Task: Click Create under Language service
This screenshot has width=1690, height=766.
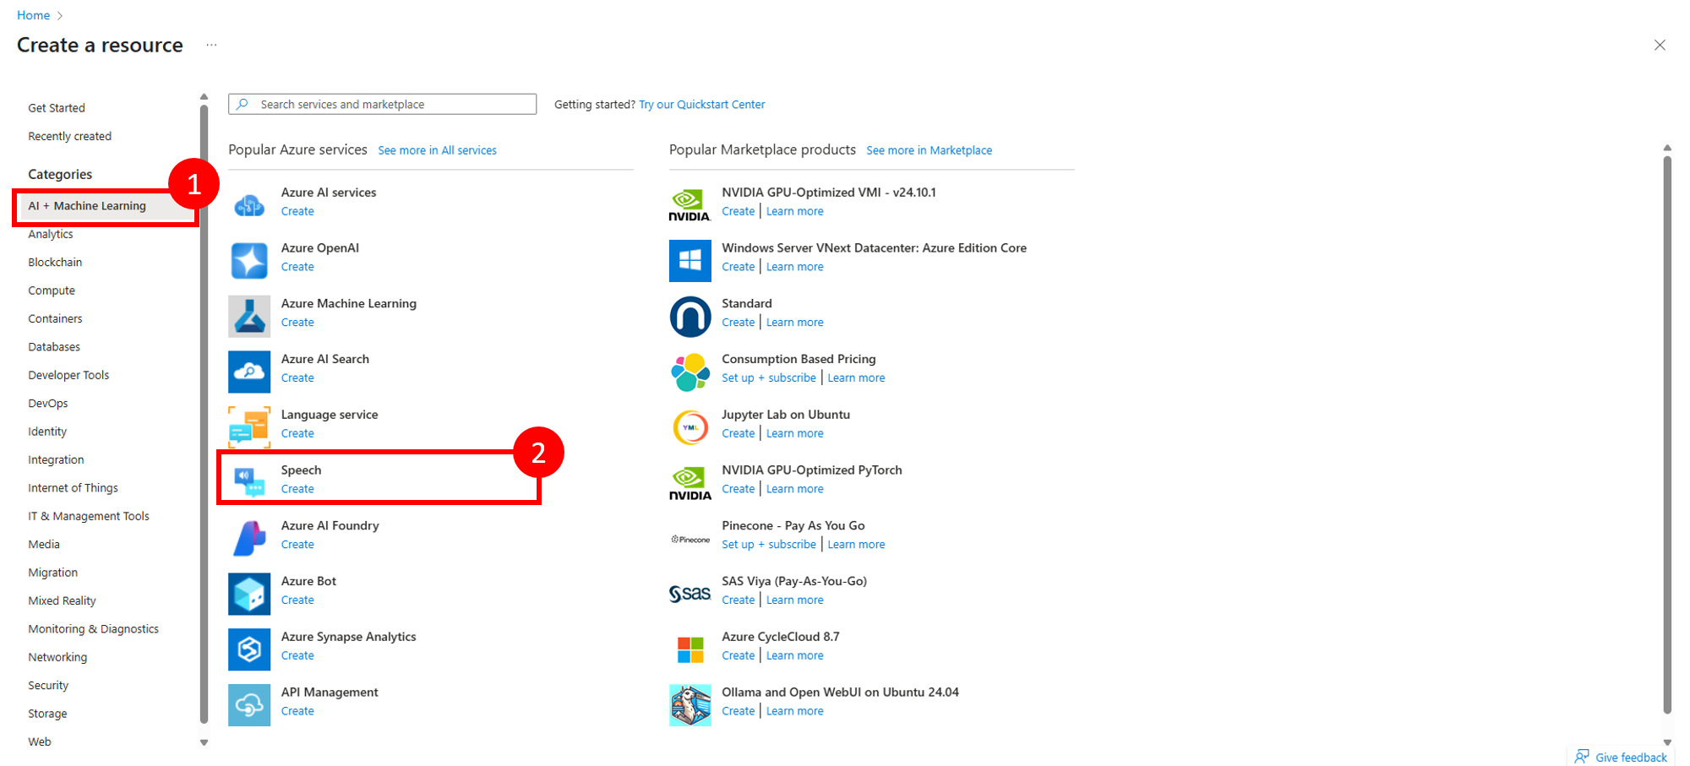Action: tap(297, 433)
